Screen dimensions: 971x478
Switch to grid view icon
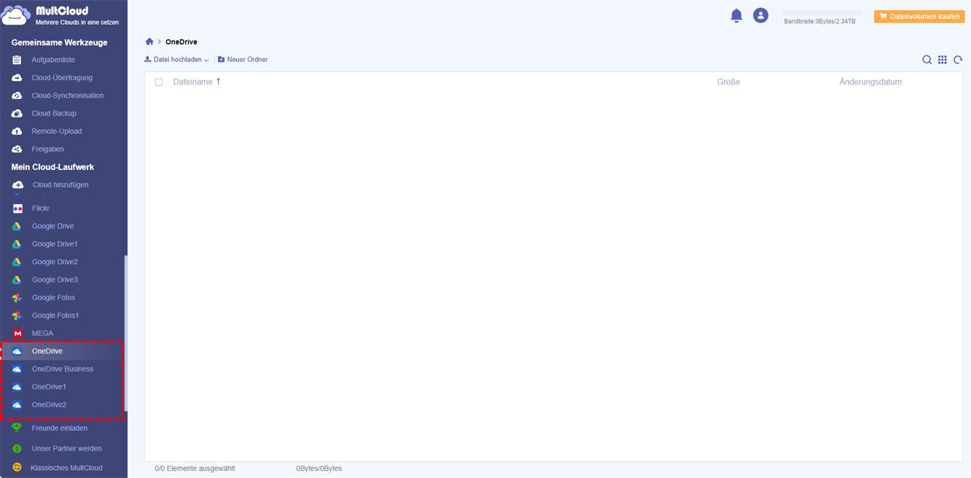[x=943, y=60]
